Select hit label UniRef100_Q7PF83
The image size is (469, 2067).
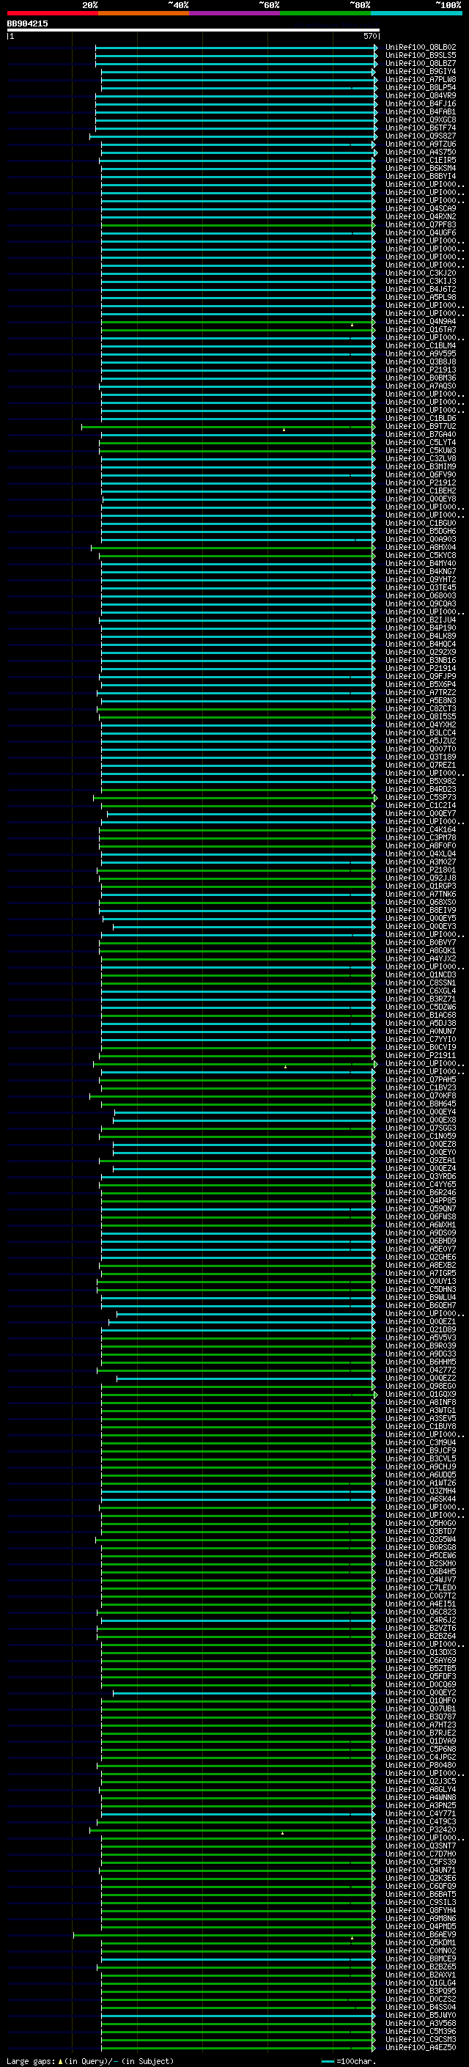[x=420, y=224]
